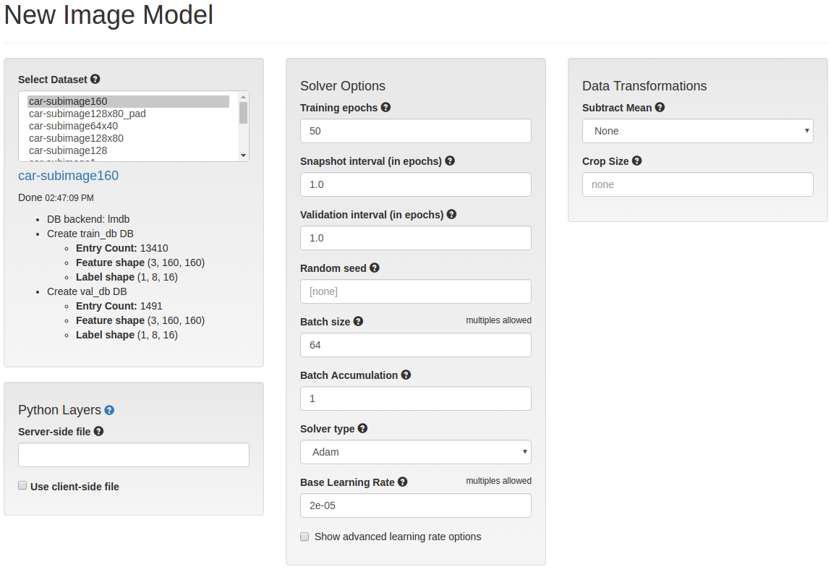Click the Base Learning Rate input field

coord(415,505)
